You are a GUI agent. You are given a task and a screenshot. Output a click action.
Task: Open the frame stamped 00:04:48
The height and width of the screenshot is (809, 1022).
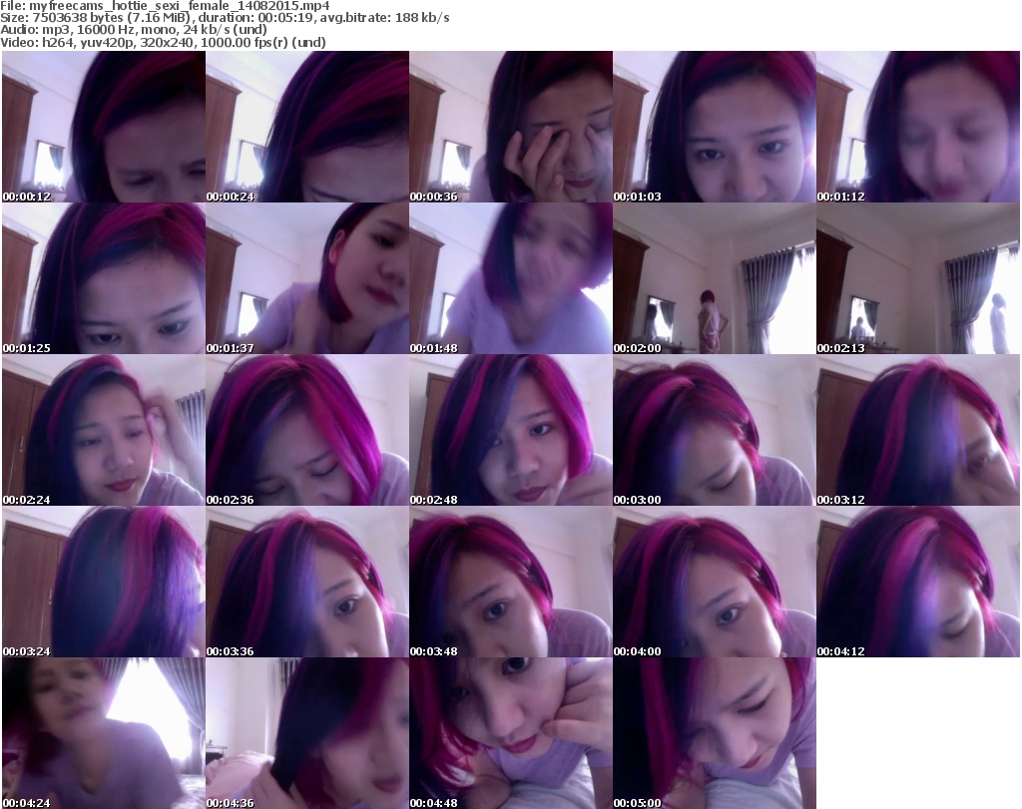[511, 733]
